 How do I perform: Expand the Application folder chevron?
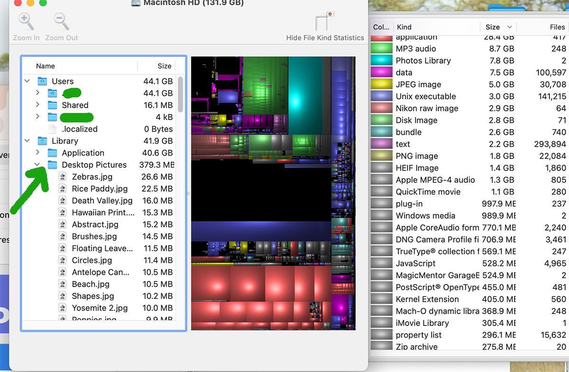37,153
